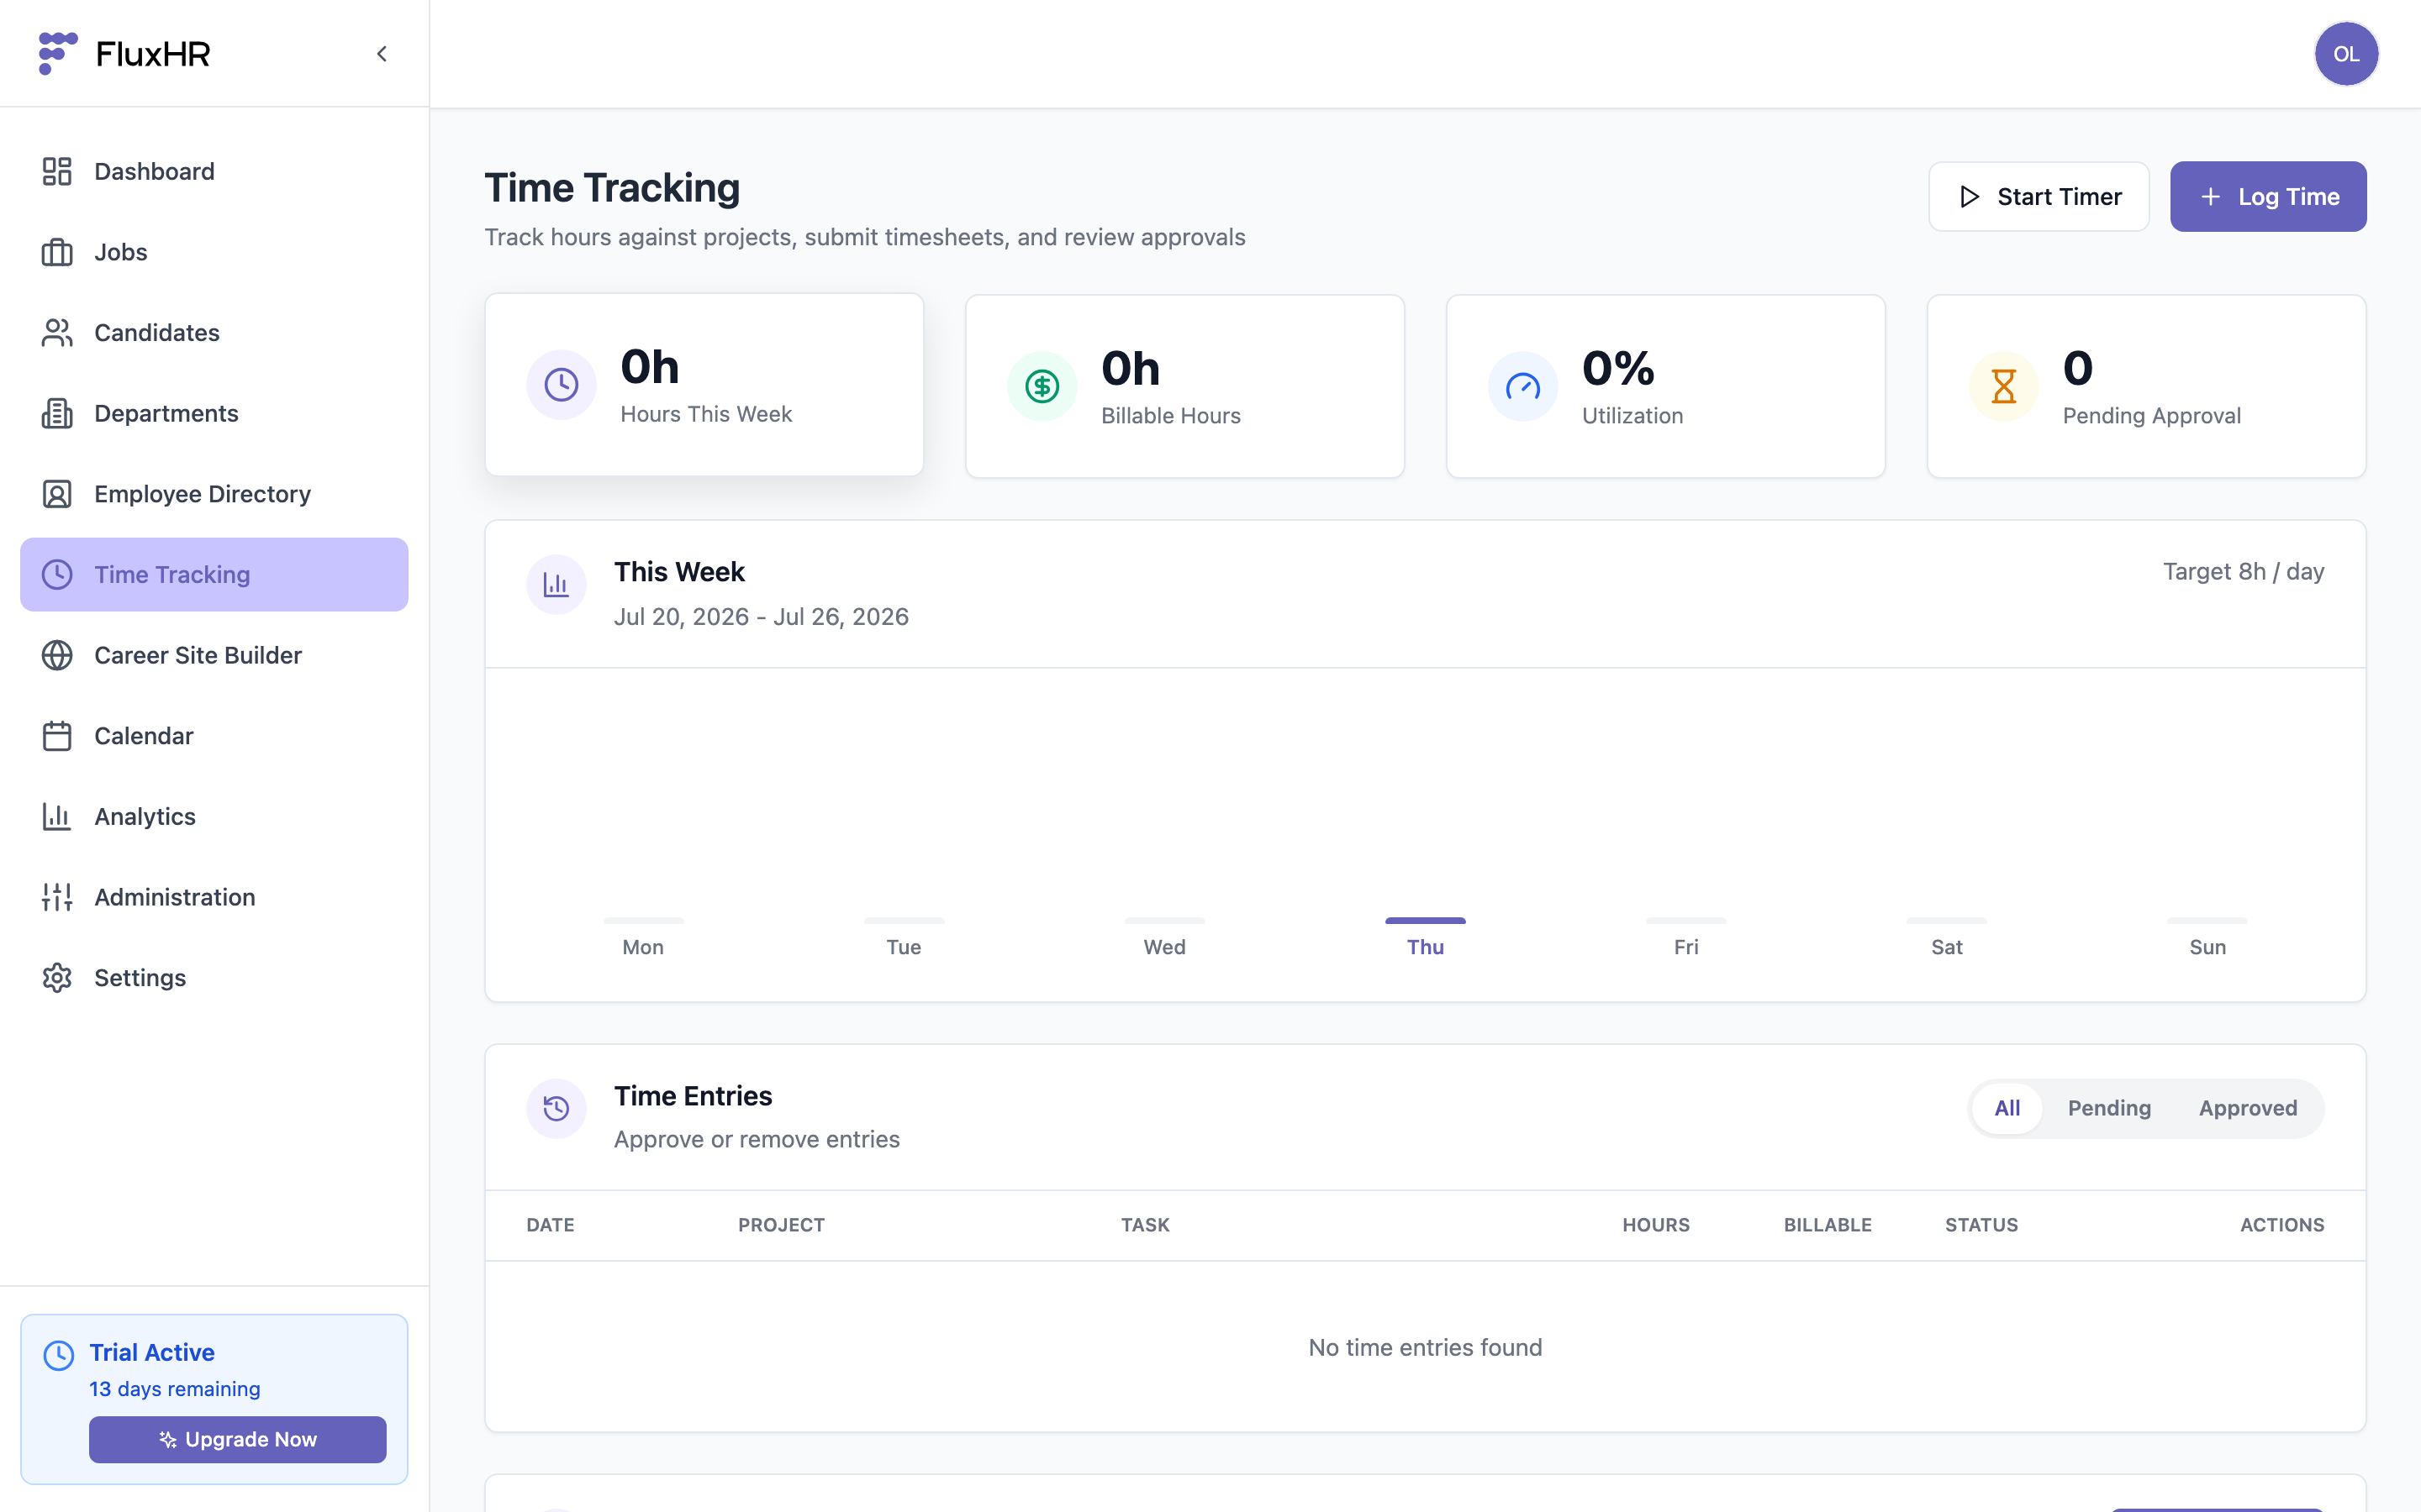The image size is (2421, 1512).
Task: Open the Calendar page
Action: pyautogui.click(x=214, y=736)
